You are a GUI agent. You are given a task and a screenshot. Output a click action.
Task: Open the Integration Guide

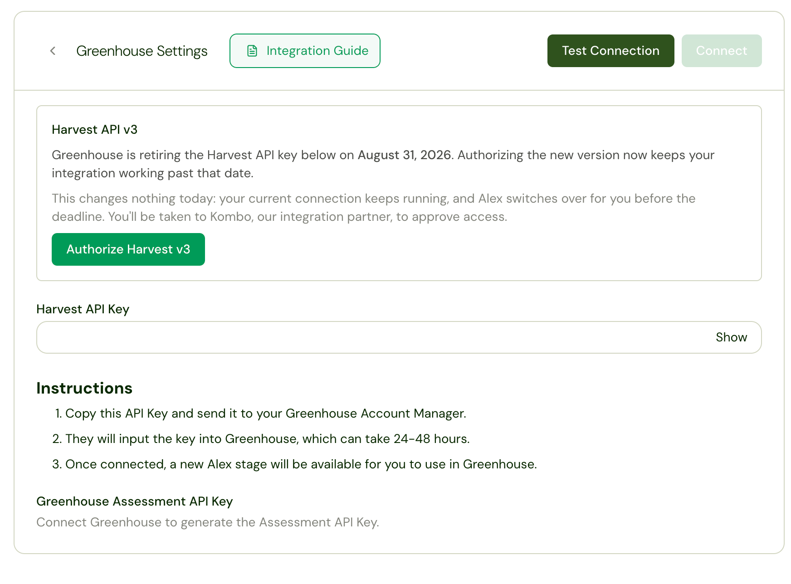(x=305, y=51)
